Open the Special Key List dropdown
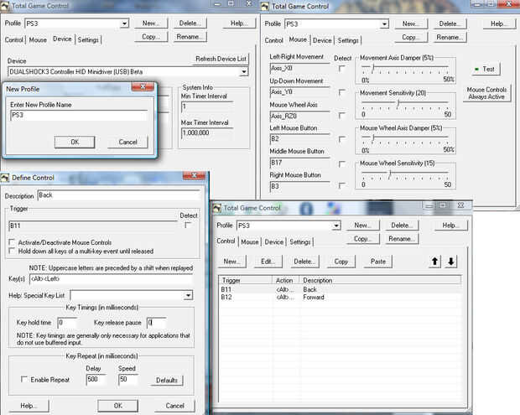 tap(189, 295)
